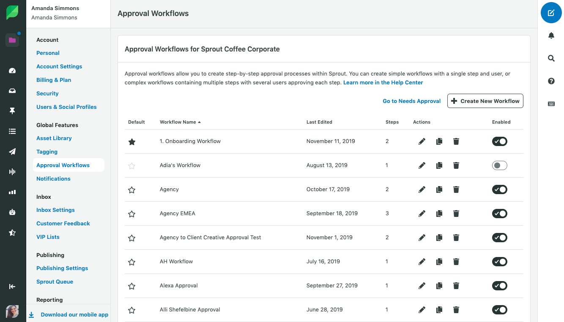Duplicate the "Agency" workflow via copy icon

click(x=439, y=189)
